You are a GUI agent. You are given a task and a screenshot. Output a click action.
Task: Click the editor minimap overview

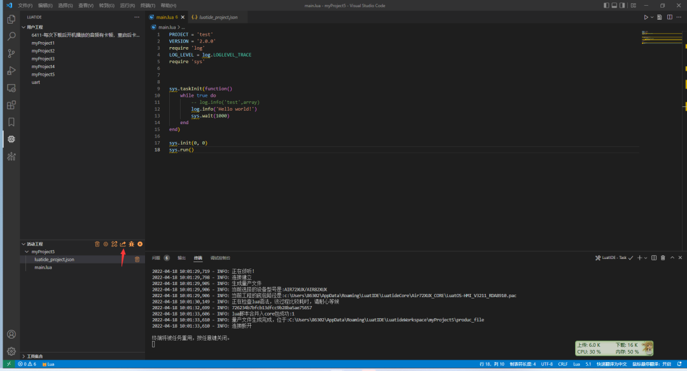coord(662,38)
